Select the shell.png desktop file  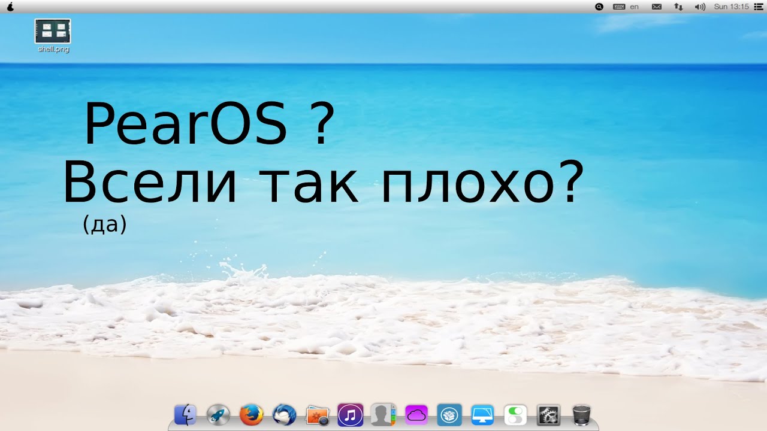tap(53, 36)
